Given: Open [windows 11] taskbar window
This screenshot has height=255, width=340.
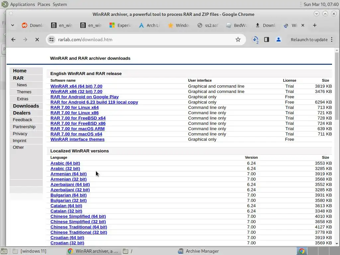Looking at the screenshot, I should point(29,251).
